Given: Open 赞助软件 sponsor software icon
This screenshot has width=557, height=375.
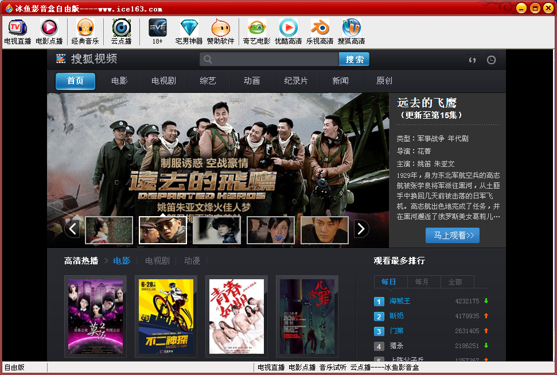Looking at the screenshot, I should [220, 32].
